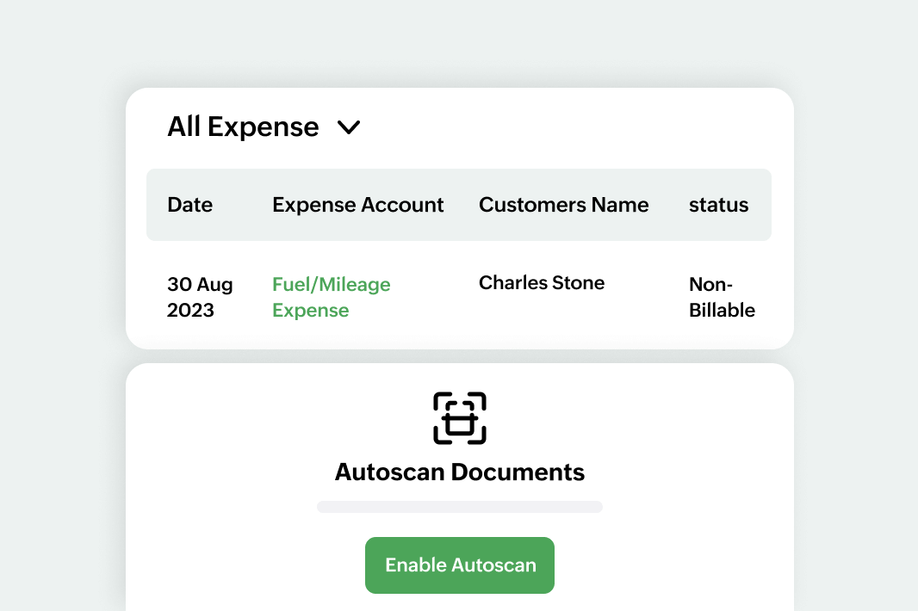The image size is (918, 611).
Task: Click the Expense Account column header
Action: coord(357,205)
